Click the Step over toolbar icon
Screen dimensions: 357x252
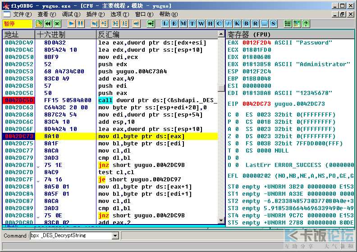tap(104, 24)
